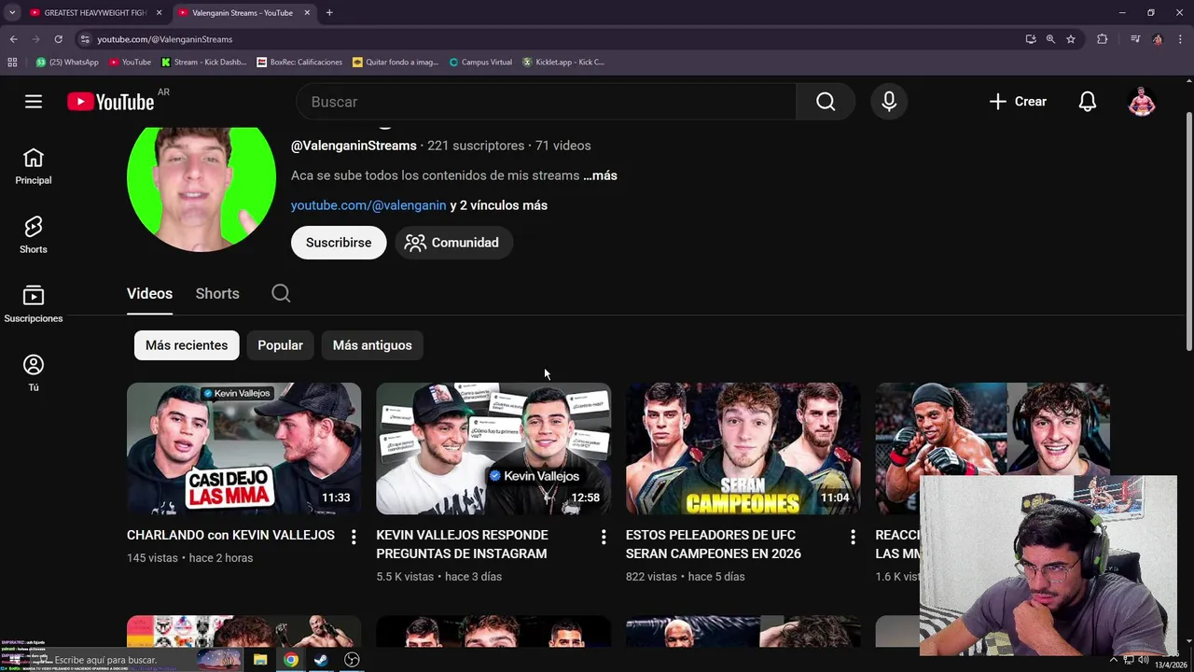Open File Explorer from the taskbar

[x=260, y=660]
